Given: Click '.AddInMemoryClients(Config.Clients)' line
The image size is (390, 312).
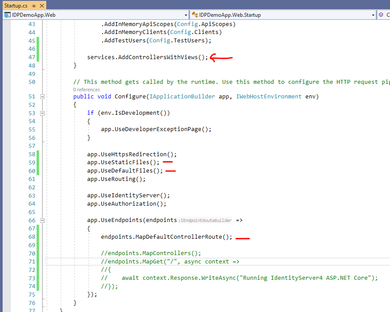Looking at the screenshot, I should pyautogui.click(x=161, y=32).
